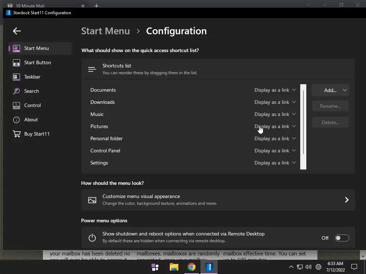Click the Stardock Start11 title bar icon
The width and height of the screenshot is (366, 274).
pos(9,13)
